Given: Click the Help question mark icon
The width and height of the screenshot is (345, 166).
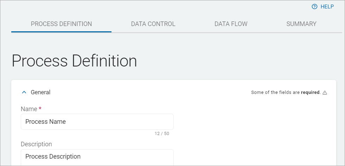Looking at the screenshot, I should coord(314,7).
